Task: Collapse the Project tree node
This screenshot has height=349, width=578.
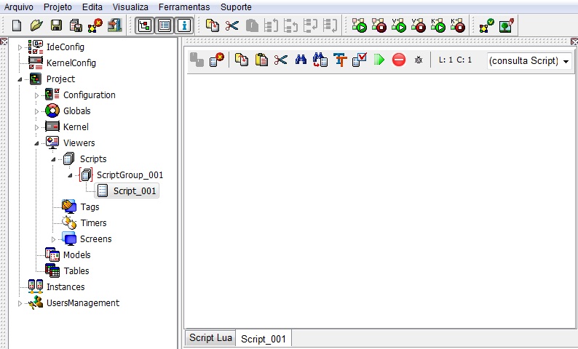Action: 20,79
